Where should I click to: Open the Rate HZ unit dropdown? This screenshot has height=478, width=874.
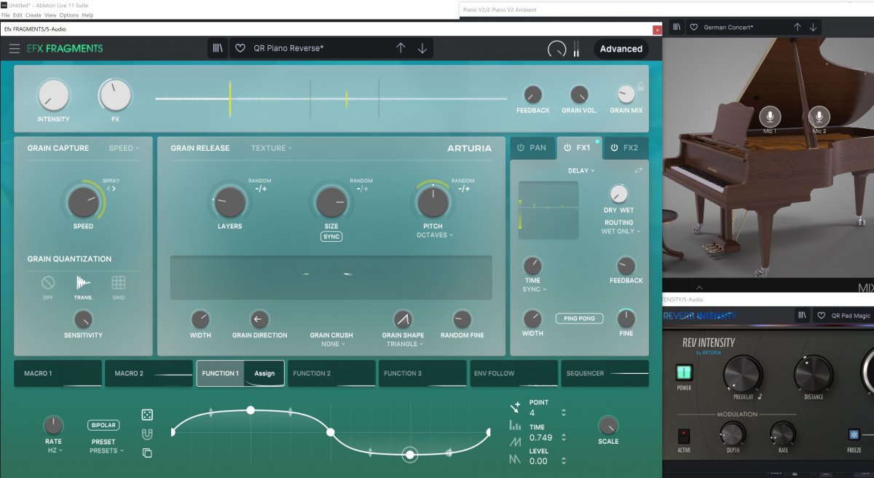[55, 450]
